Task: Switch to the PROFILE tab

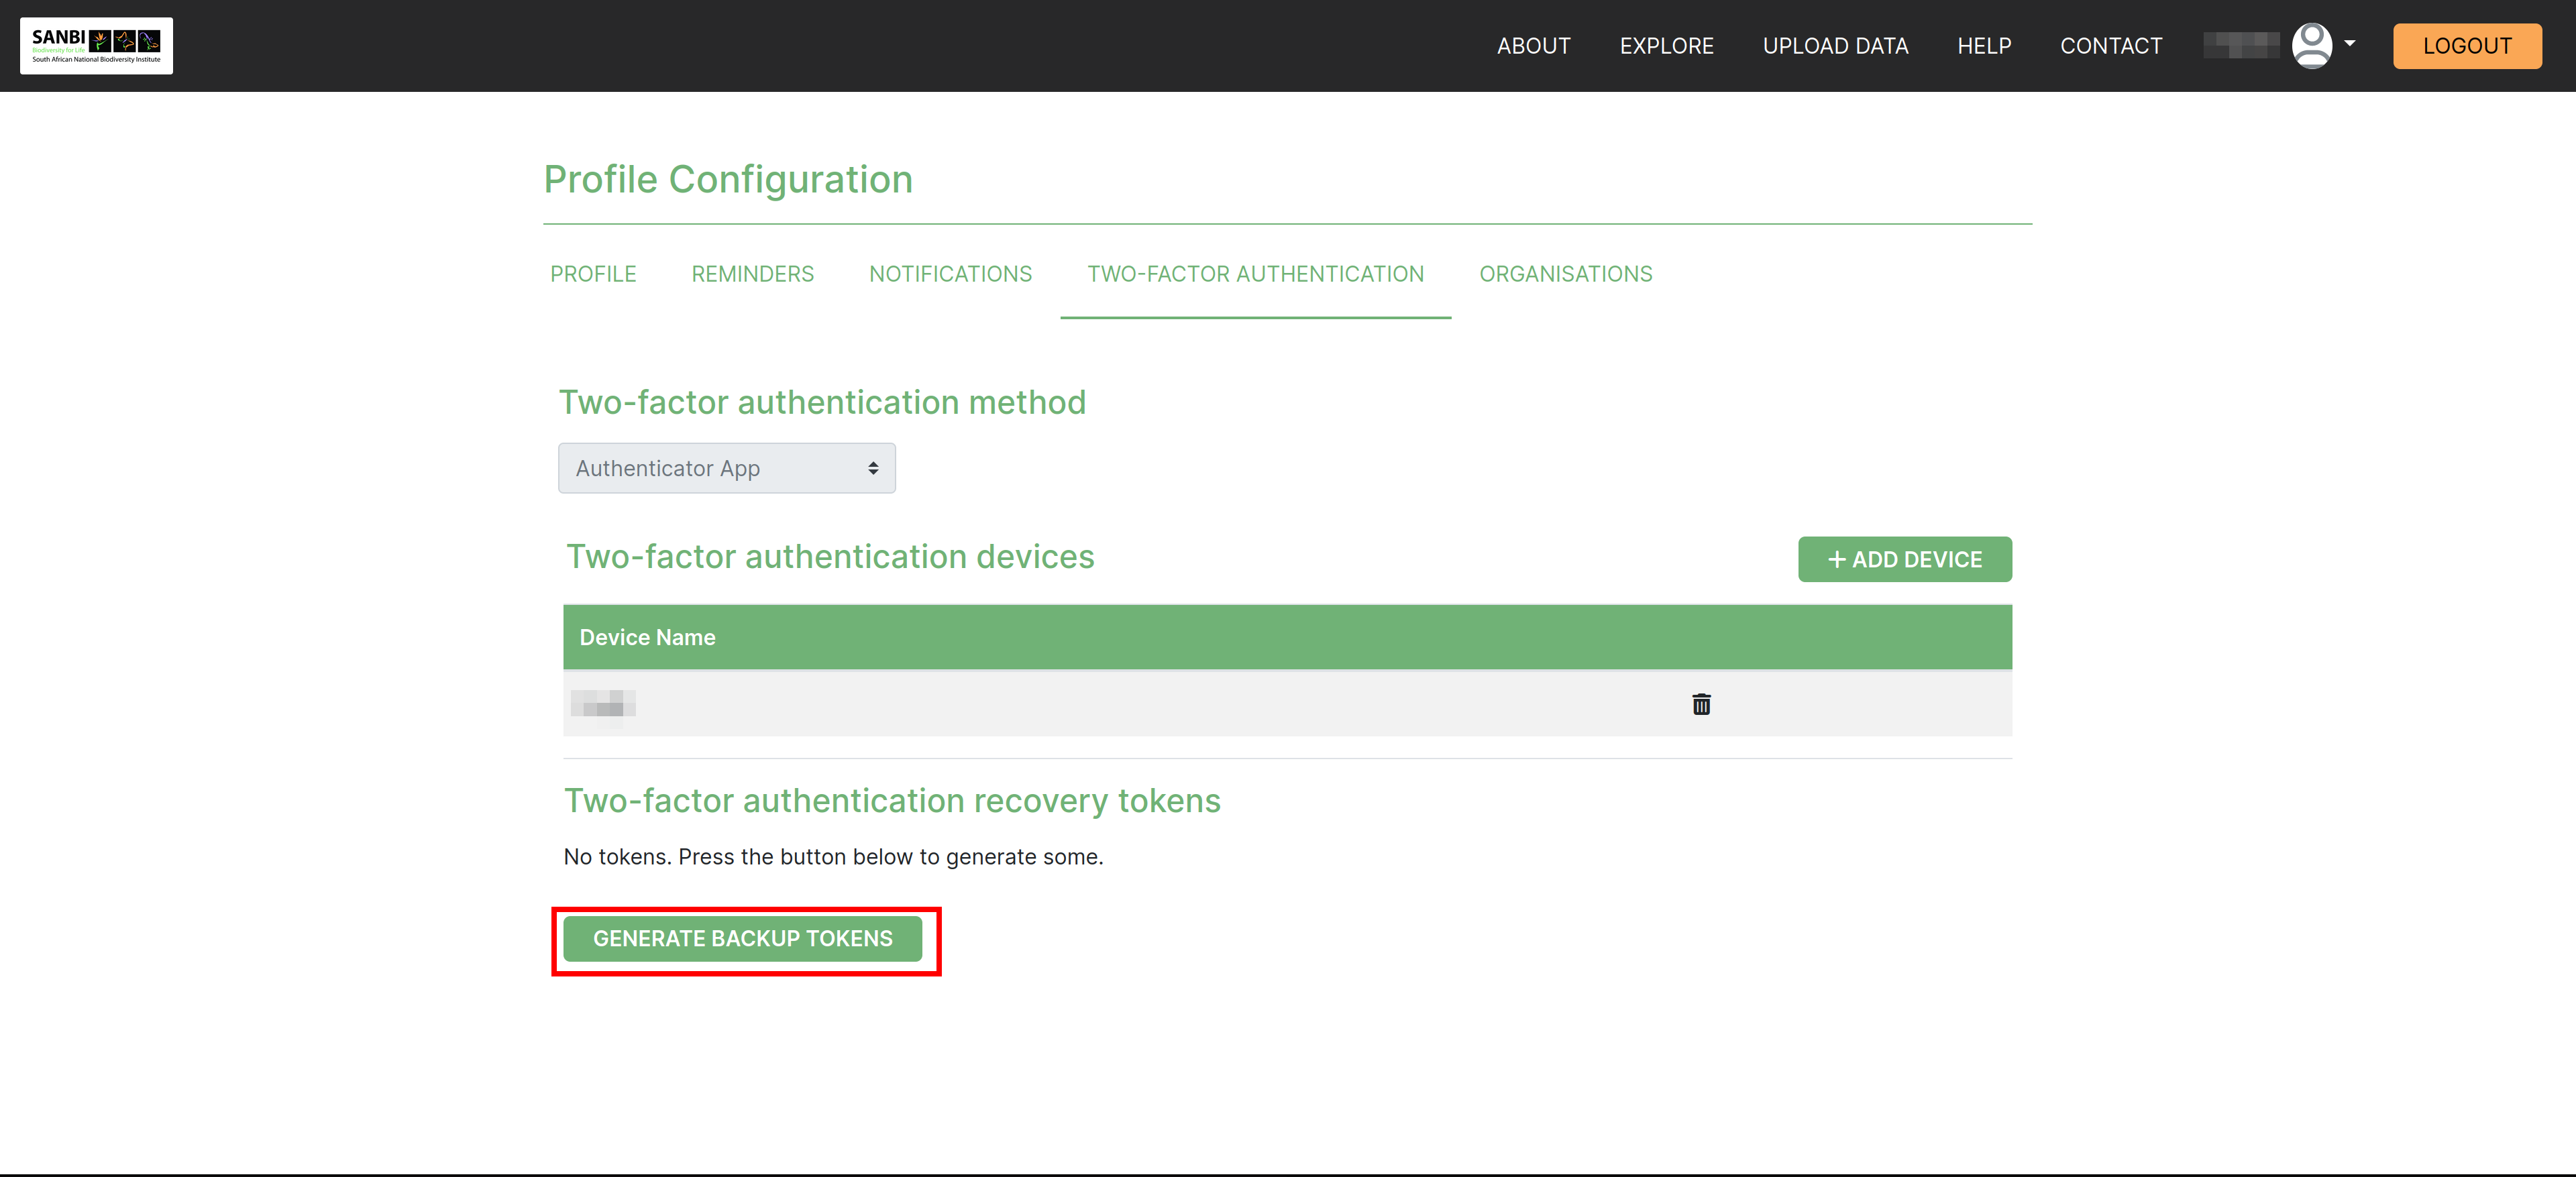Action: pyautogui.click(x=593, y=274)
